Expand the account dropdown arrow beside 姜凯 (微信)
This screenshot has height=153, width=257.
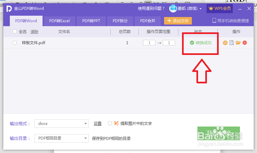point(201,9)
